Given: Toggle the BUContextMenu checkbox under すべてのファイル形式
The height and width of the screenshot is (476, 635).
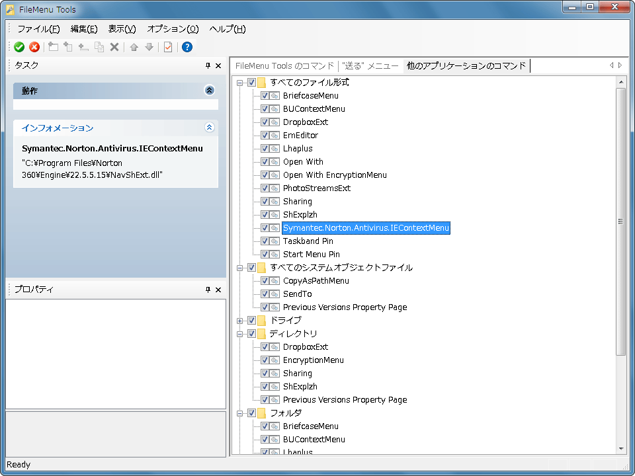Looking at the screenshot, I should [x=265, y=109].
